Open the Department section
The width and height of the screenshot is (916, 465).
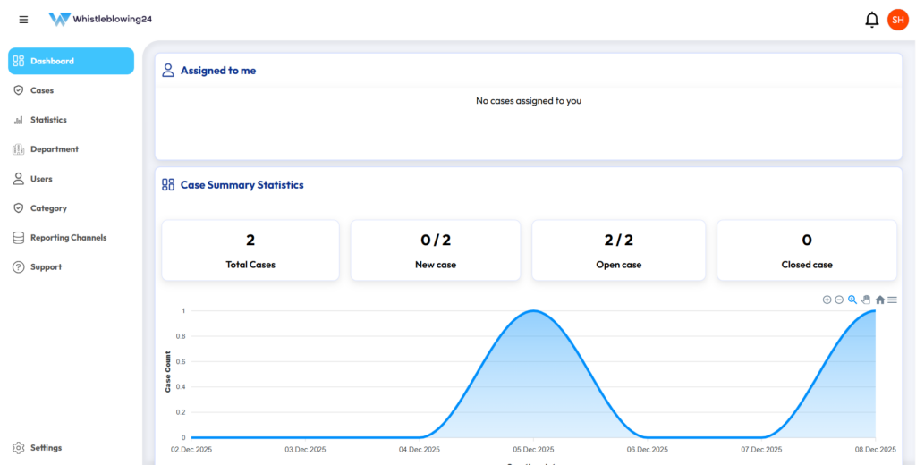(54, 149)
